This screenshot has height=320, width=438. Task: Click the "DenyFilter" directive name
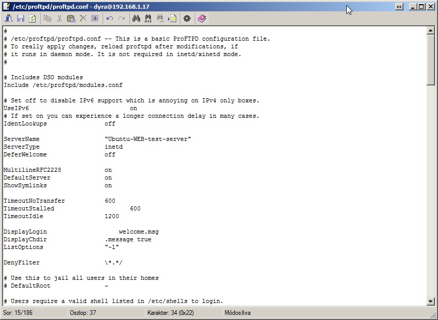pyautogui.click(x=22, y=262)
